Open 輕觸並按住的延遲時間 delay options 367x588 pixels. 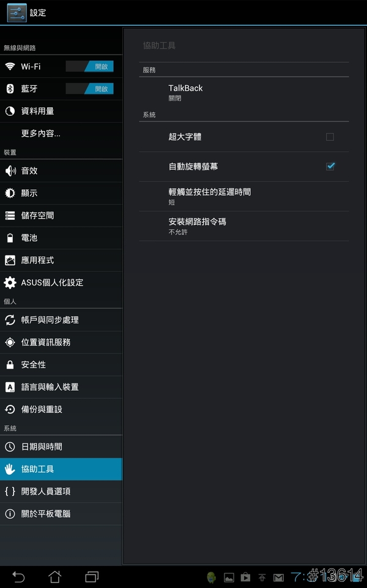(244, 197)
